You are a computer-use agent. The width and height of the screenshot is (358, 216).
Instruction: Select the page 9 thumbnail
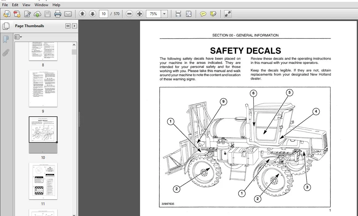tap(43, 88)
